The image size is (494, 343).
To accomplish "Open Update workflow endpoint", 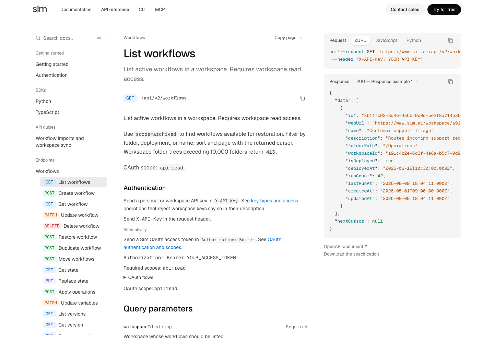I will click(73, 215).
